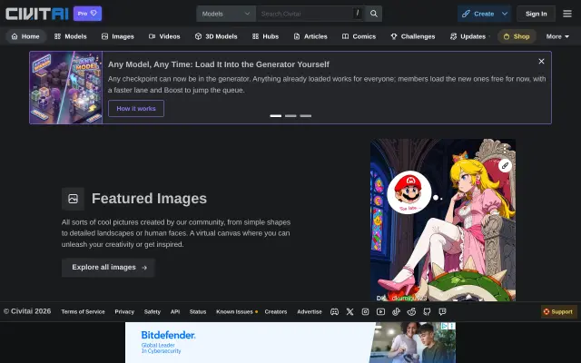This screenshot has height=363, width=581.
Task: Click the Create button
Action: 478,14
